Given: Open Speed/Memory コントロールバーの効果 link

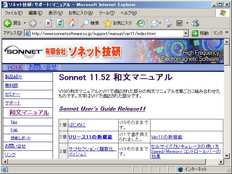Looking at the screenshot, I should point(186,154).
